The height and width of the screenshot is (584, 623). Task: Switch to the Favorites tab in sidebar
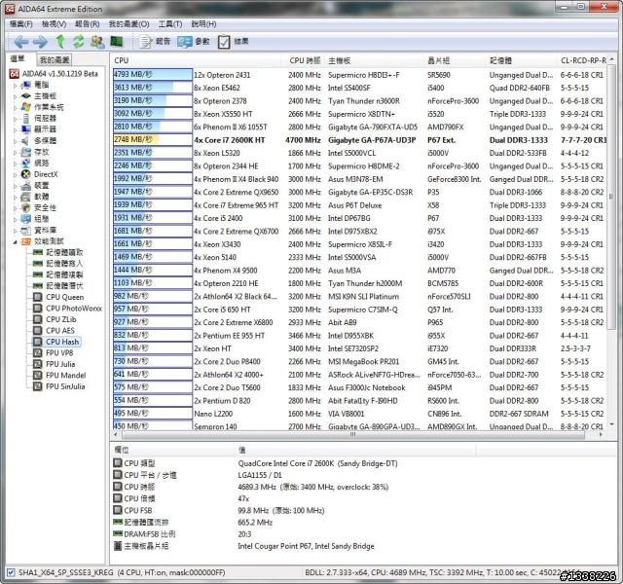point(55,60)
